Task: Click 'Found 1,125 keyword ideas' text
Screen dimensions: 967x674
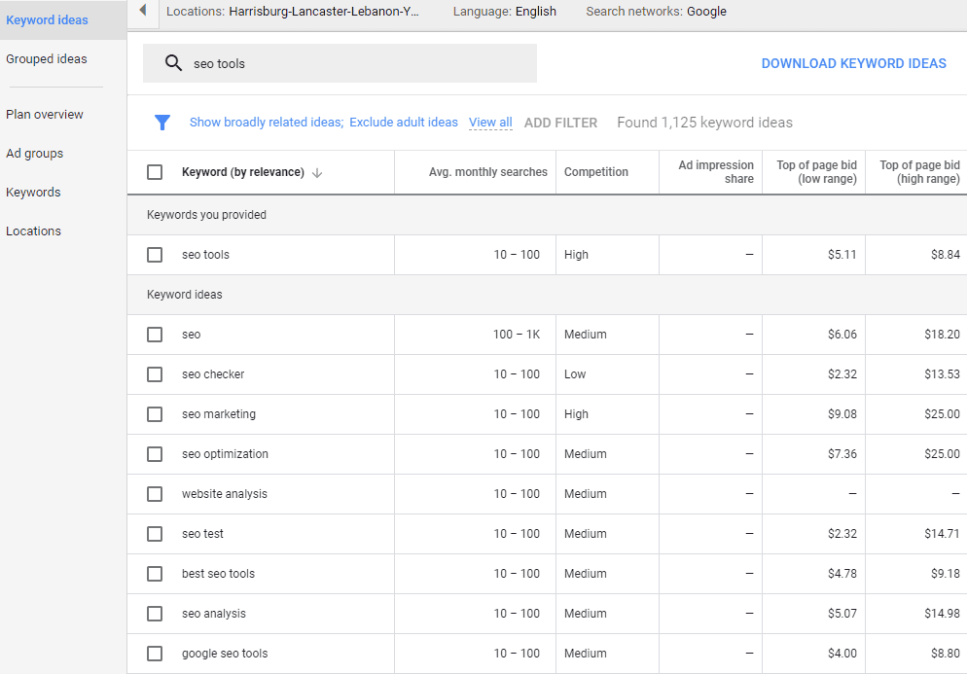Action: click(x=704, y=123)
